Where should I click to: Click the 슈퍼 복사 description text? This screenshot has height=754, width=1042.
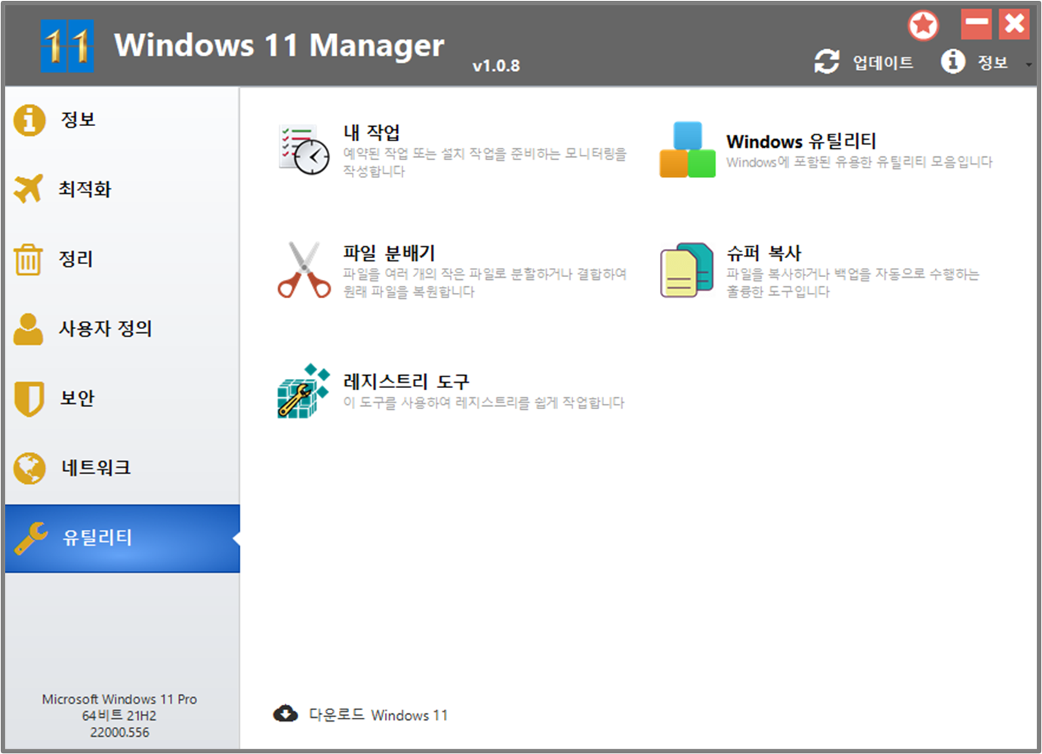coord(853,282)
